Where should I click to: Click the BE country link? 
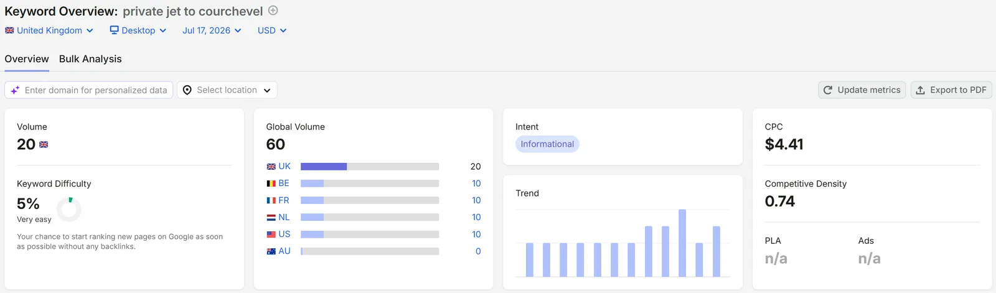[284, 184]
